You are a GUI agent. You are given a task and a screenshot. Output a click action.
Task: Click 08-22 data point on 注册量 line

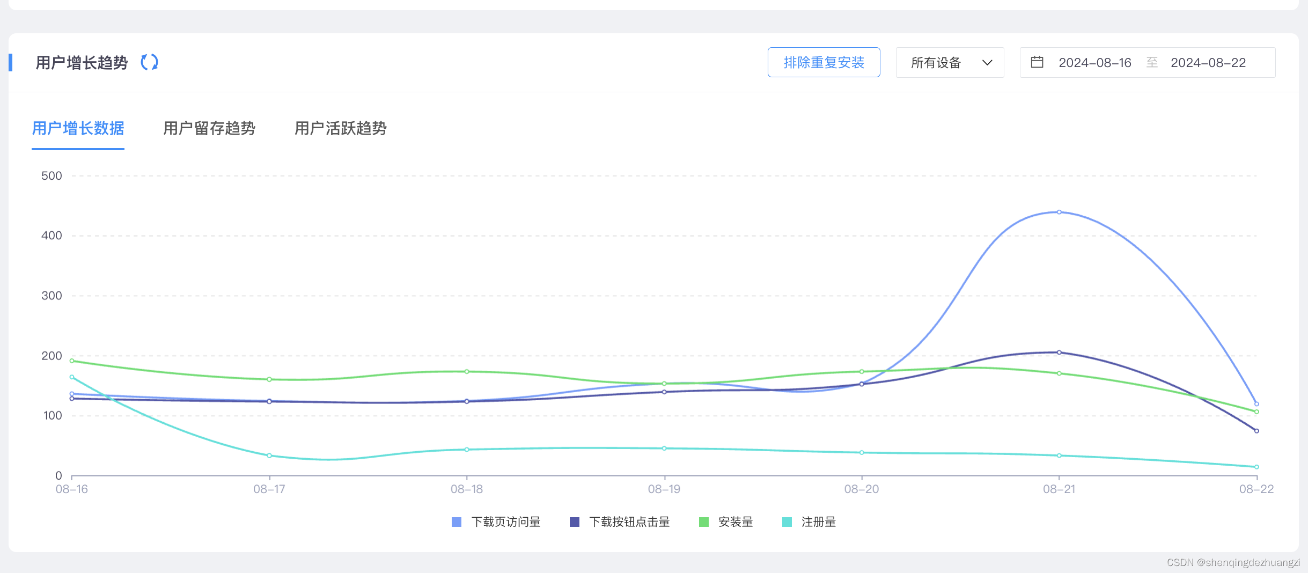pyautogui.click(x=1256, y=467)
